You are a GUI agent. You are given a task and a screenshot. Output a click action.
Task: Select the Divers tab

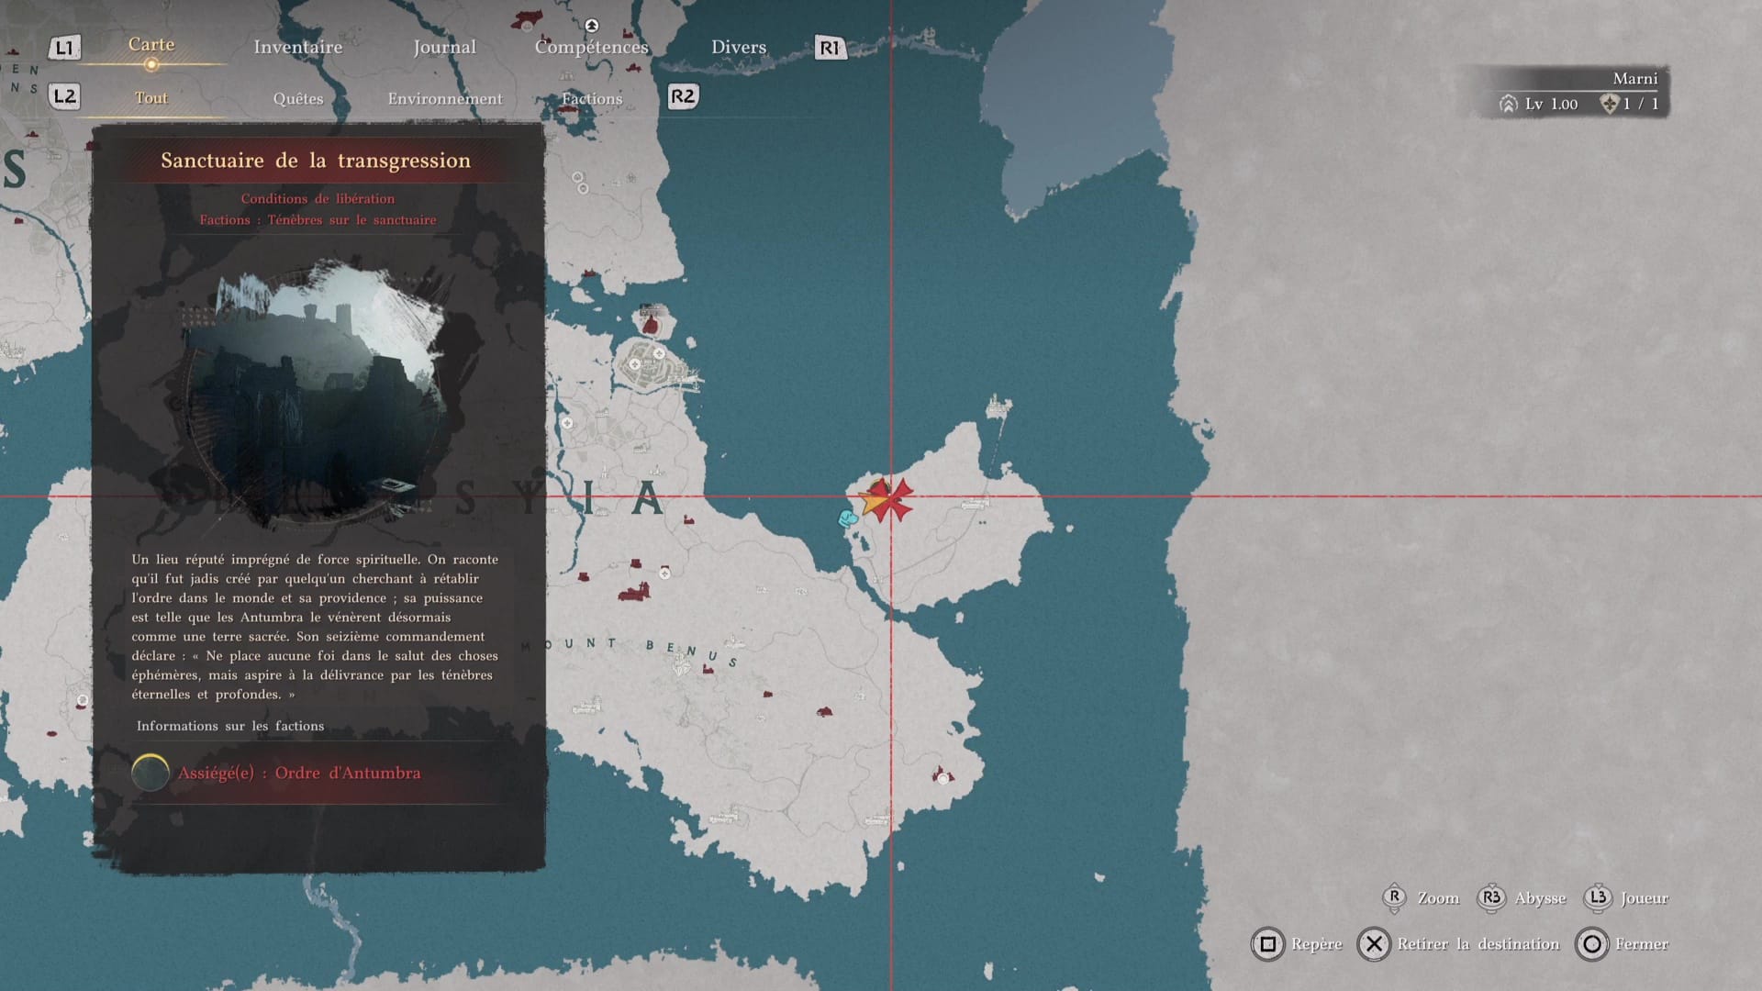pyautogui.click(x=738, y=47)
